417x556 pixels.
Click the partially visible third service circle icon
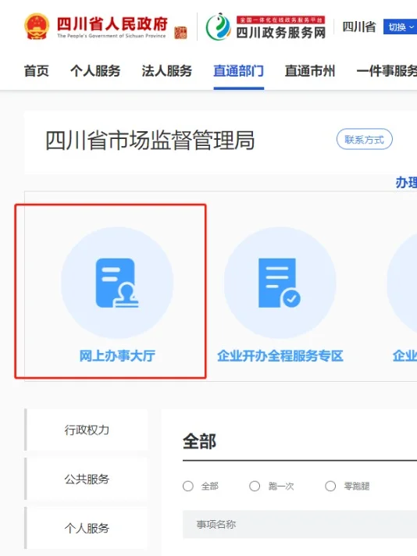(x=402, y=283)
